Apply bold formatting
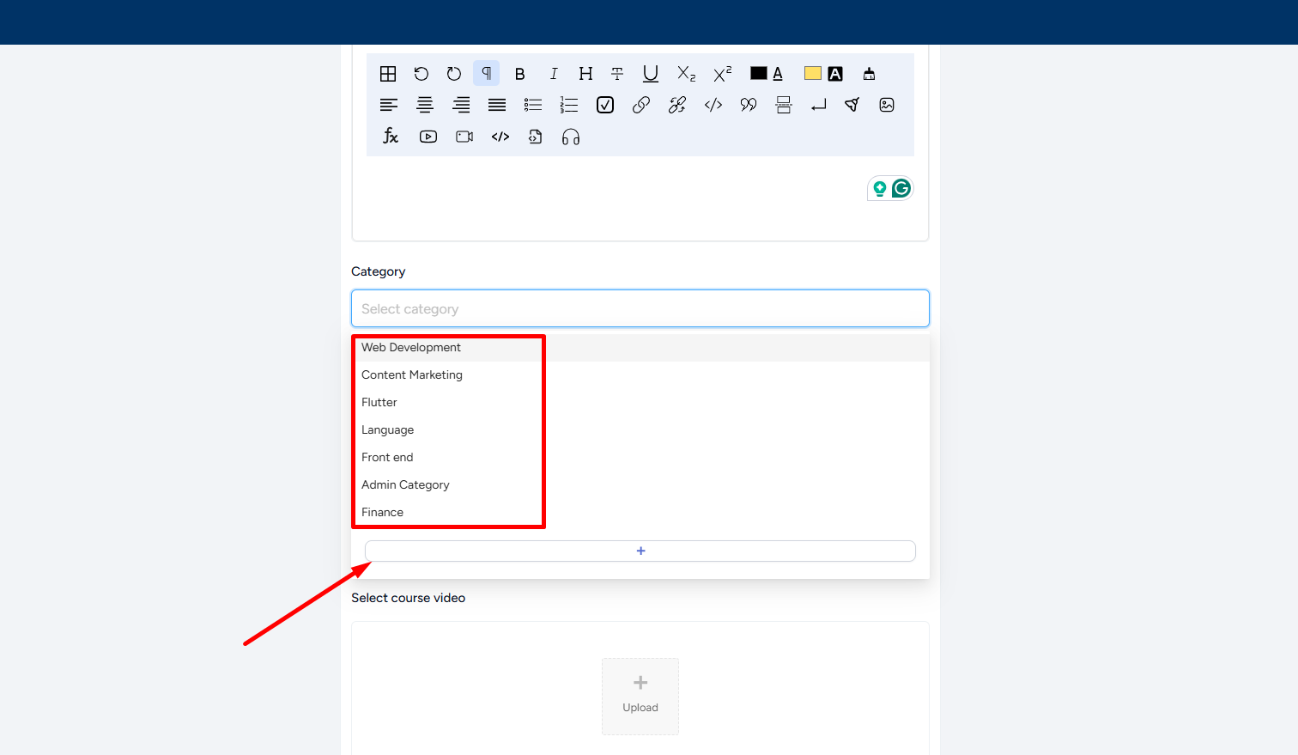Screen dimensions: 1298x755 [519, 74]
